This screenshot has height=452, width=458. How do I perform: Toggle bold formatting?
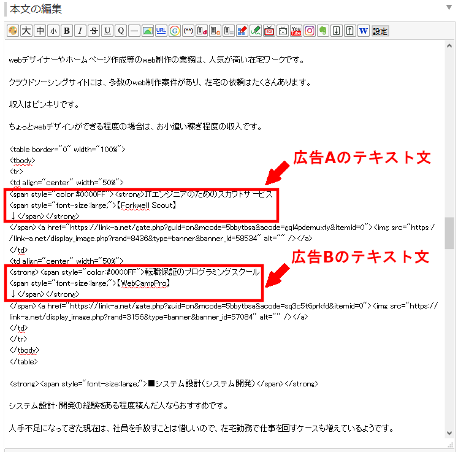pos(67,31)
